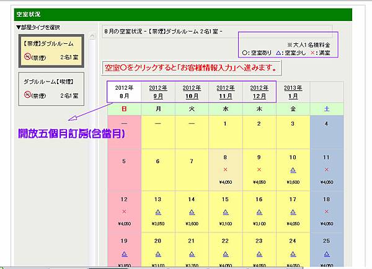Image resolution: width=372 pixels, height=269 pixels.
Task: Select the triangle icon under date 16
Action: [259, 212]
